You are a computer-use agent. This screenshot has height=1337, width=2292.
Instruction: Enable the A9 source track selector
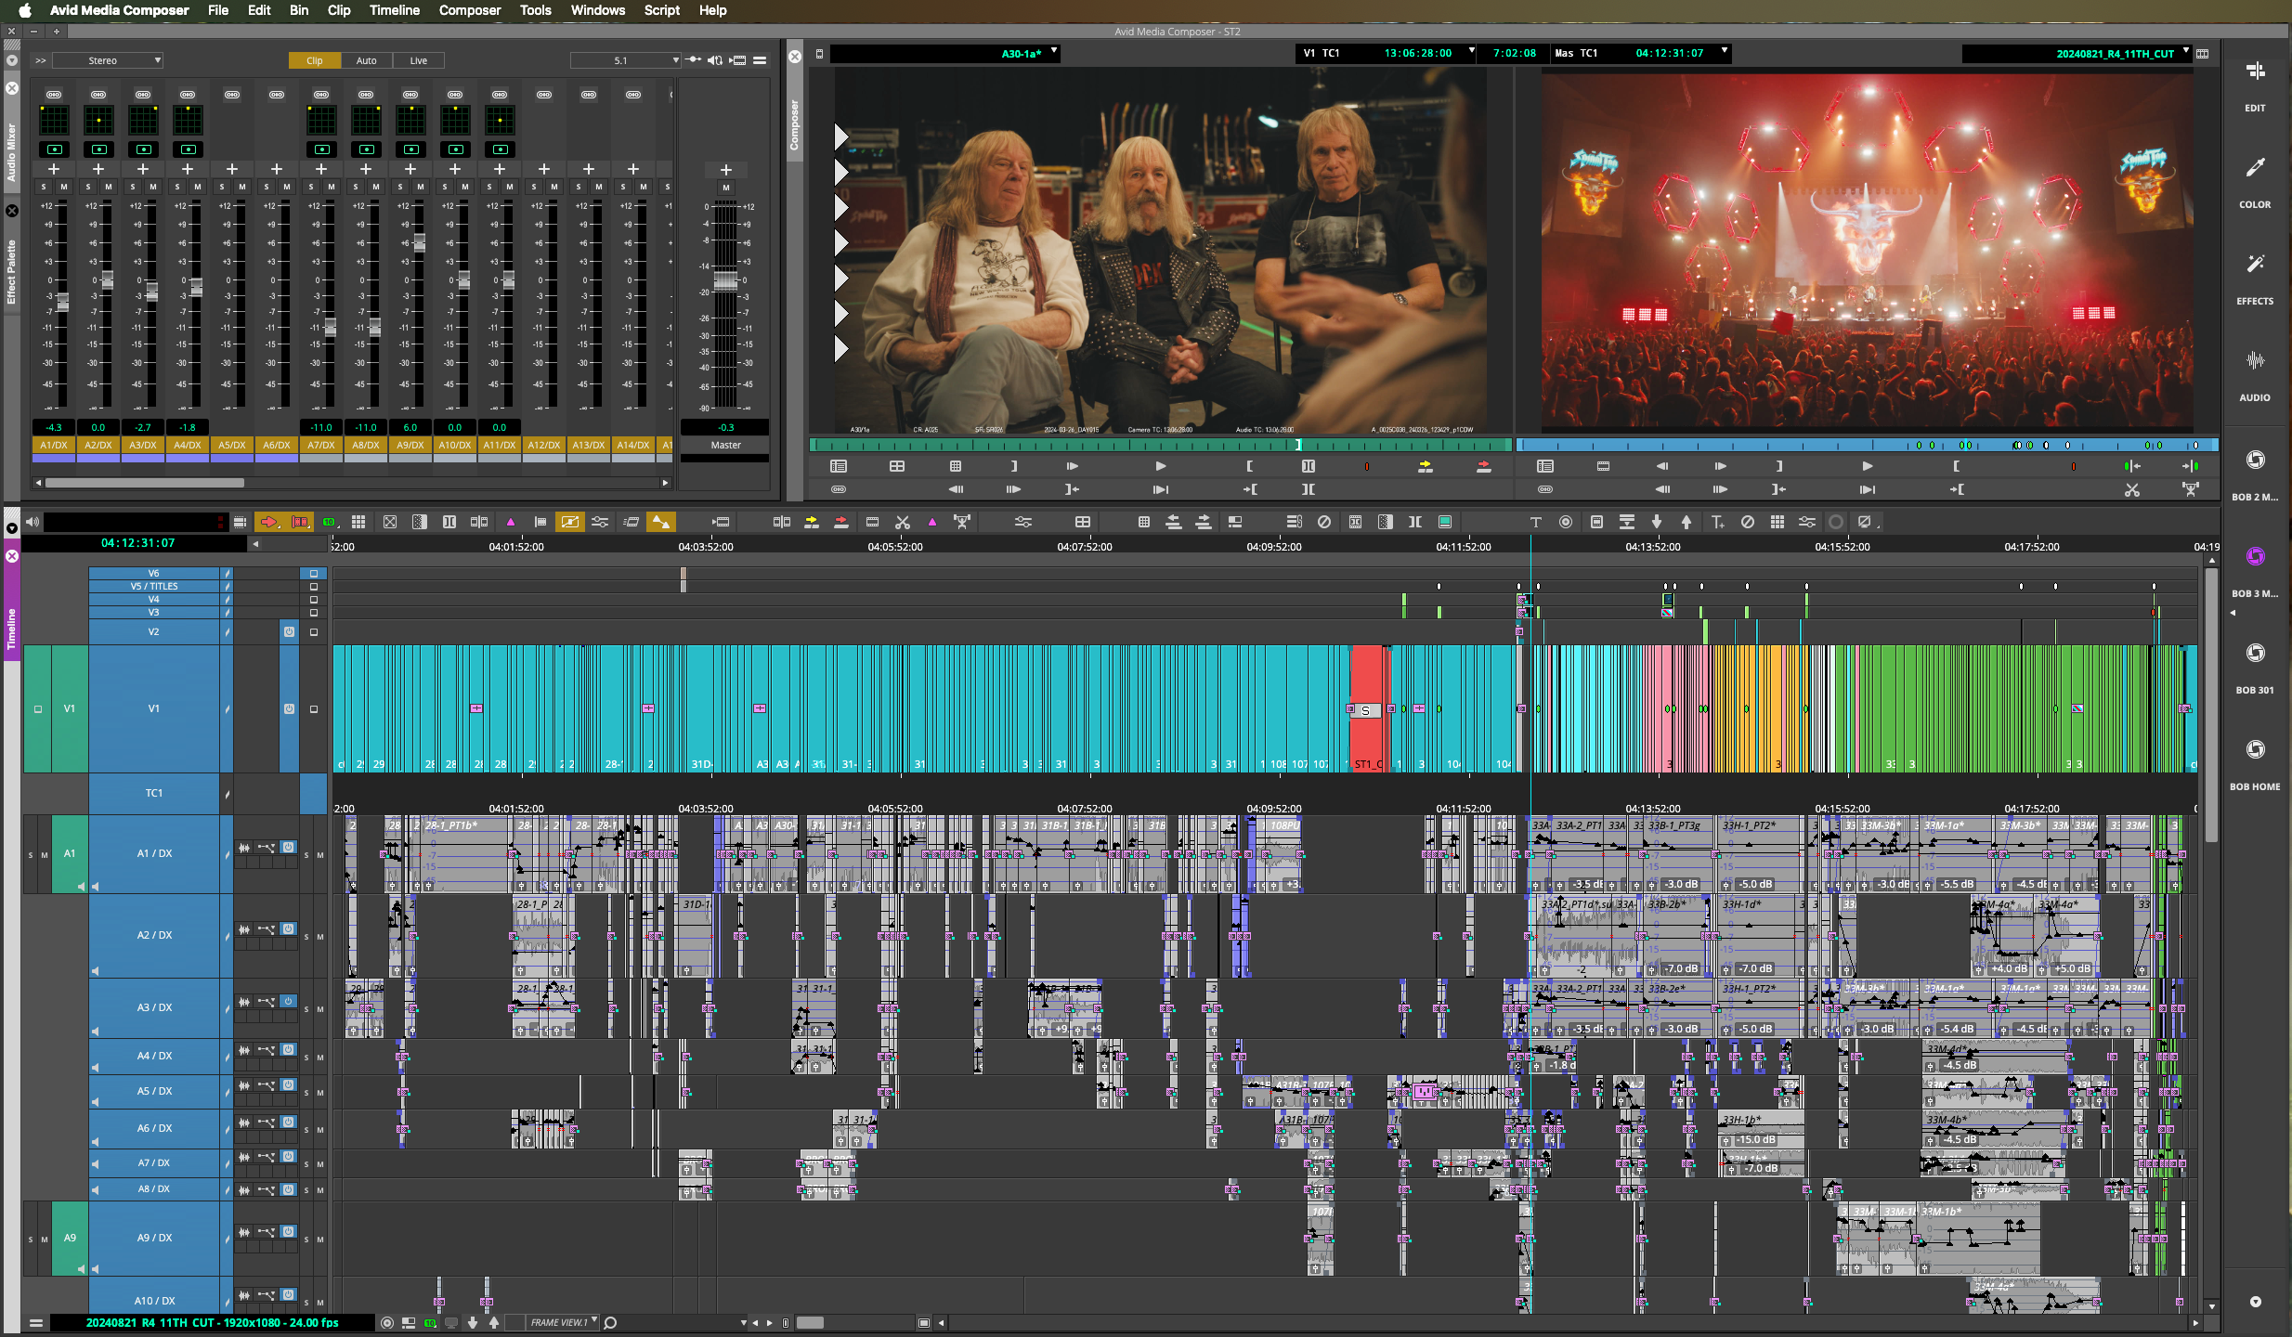click(70, 1238)
